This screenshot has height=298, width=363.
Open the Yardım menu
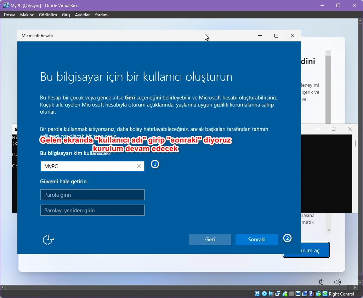pyautogui.click(x=101, y=15)
